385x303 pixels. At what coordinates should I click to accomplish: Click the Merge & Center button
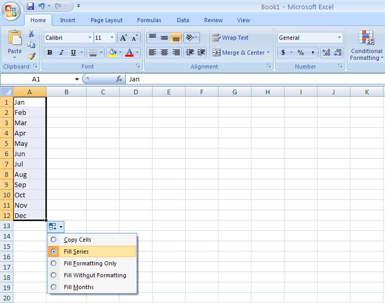click(241, 53)
